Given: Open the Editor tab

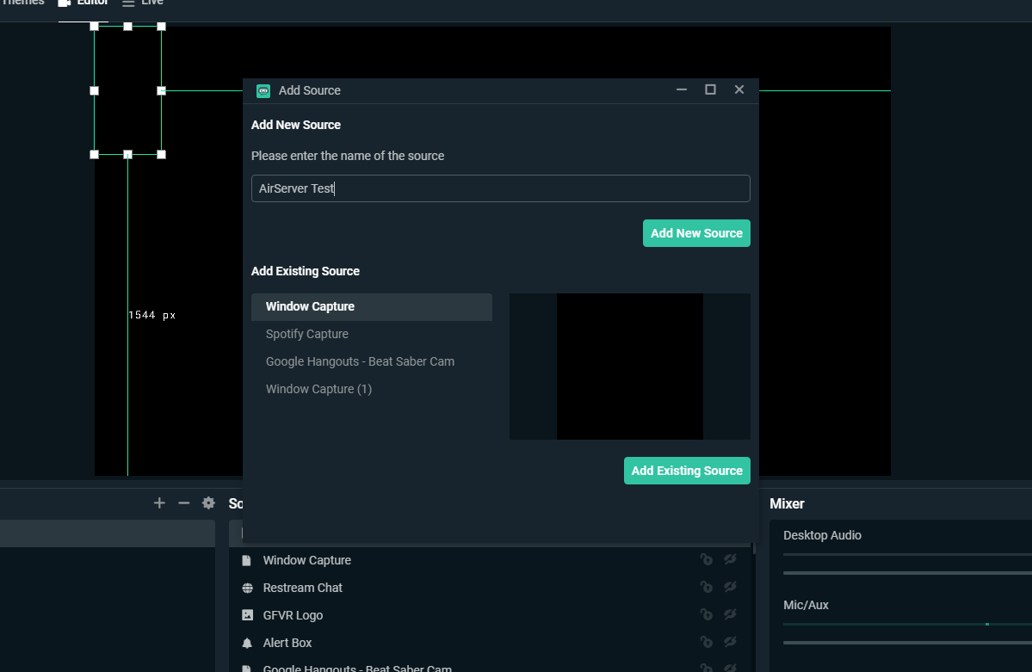Looking at the screenshot, I should pyautogui.click(x=83, y=3).
